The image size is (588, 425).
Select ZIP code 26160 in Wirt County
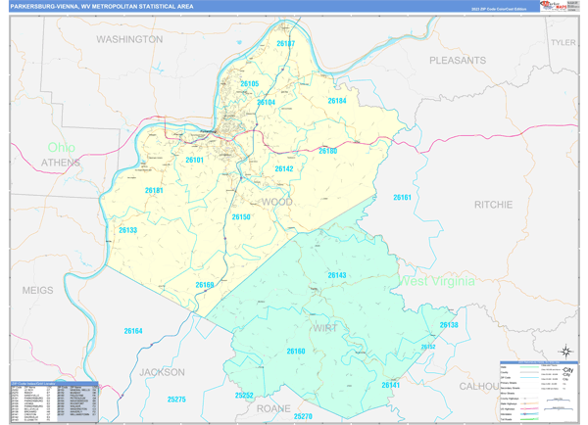(x=296, y=351)
